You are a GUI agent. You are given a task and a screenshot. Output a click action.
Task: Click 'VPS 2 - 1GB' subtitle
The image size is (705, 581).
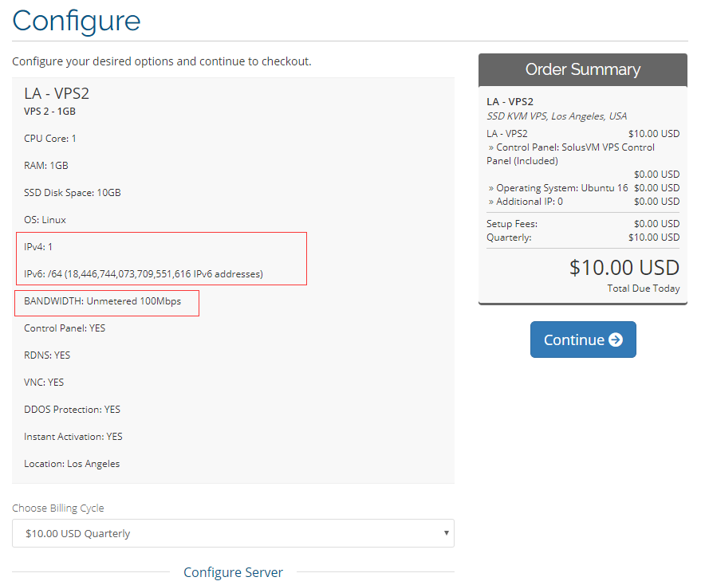point(50,111)
